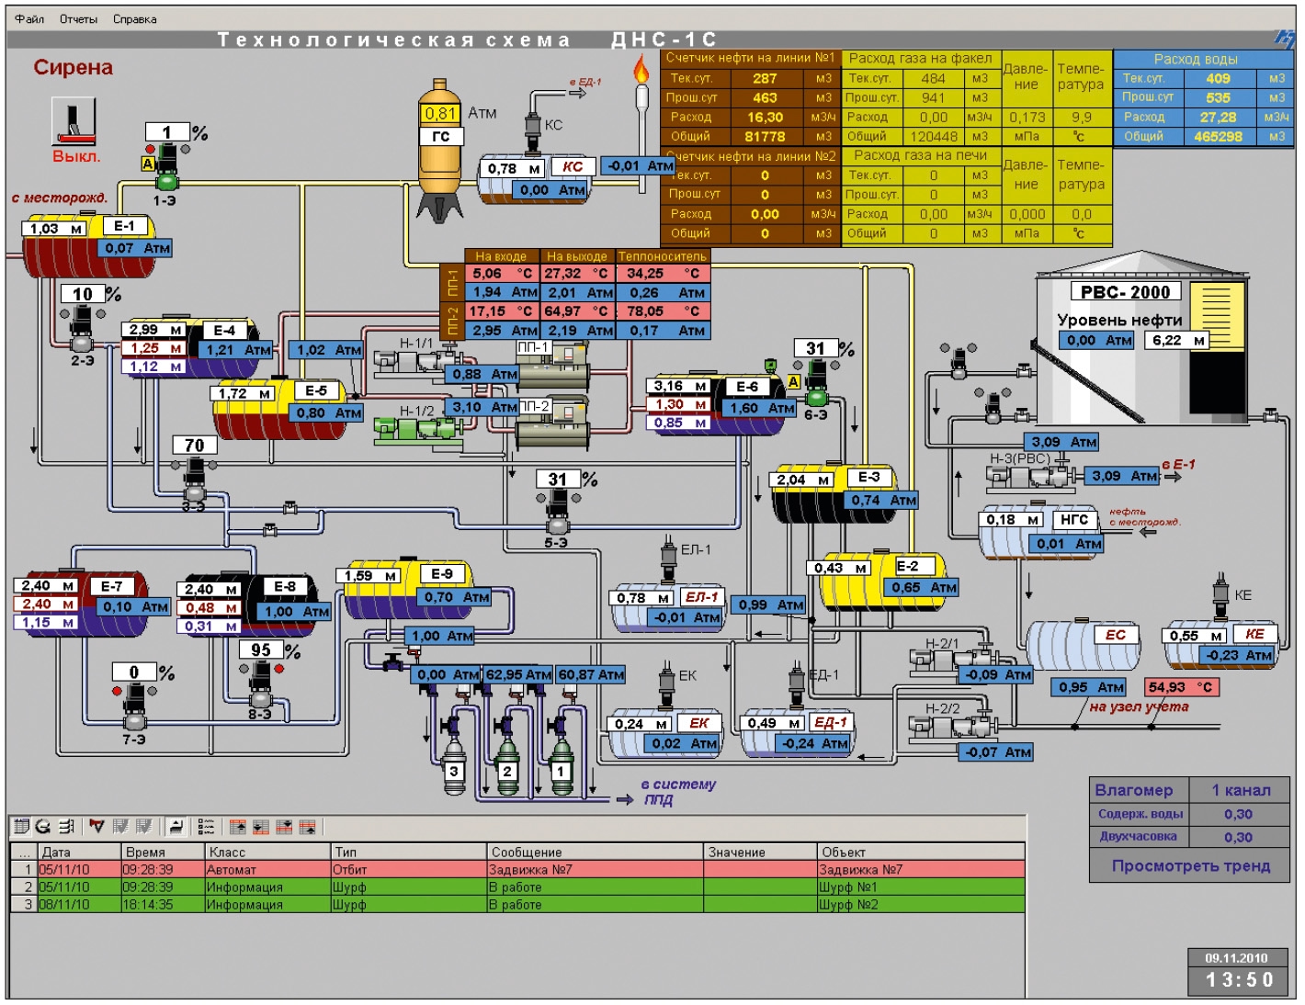
Task: Jump to first alarm row icon
Action: 238,827
